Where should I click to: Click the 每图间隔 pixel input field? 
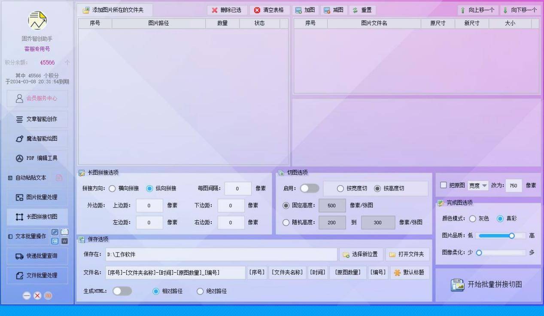(x=237, y=188)
